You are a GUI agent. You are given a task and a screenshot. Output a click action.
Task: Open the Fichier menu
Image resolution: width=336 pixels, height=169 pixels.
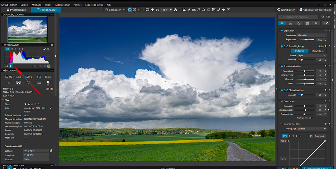click(13, 5)
